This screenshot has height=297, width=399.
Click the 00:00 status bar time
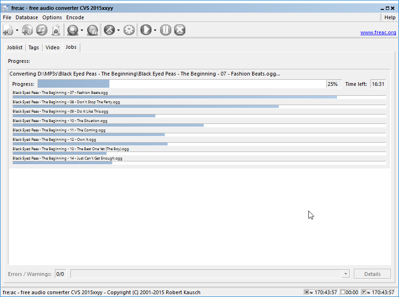[352, 292]
